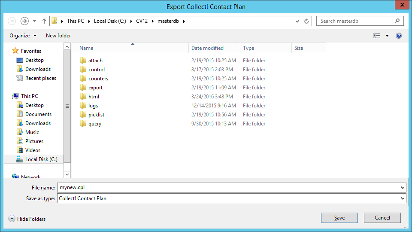Change the view layout icon
Viewport: 412px width, 232px height.
coord(376,36)
